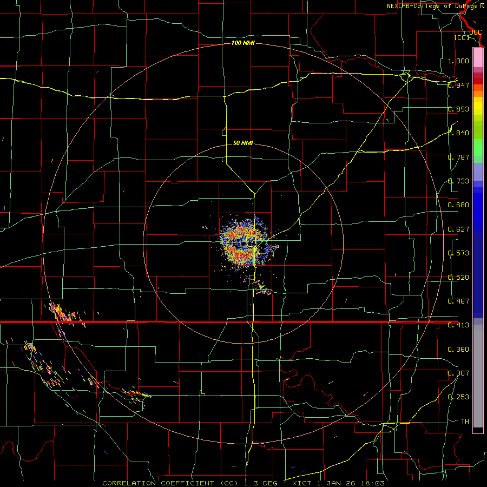Click the KICT 1 JAN 26 18:03 timestamp
The width and height of the screenshot is (487, 487).
point(338,483)
